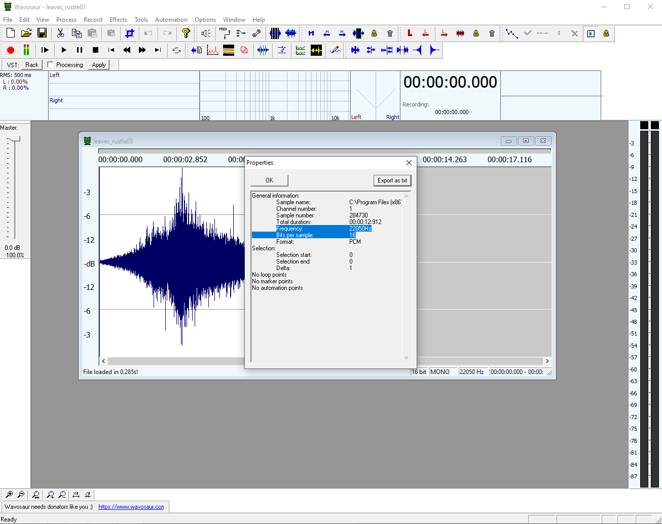Click the yellow question mark help icon
The width and height of the screenshot is (662, 524).
[186, 33]
